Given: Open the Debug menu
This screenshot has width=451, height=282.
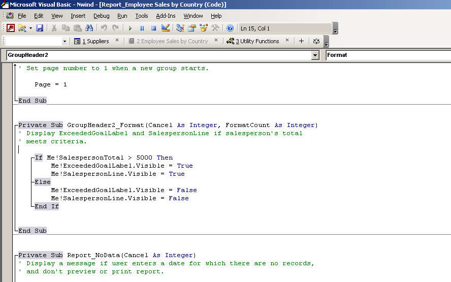Looking at the screenshot, I should click(101, 16).
